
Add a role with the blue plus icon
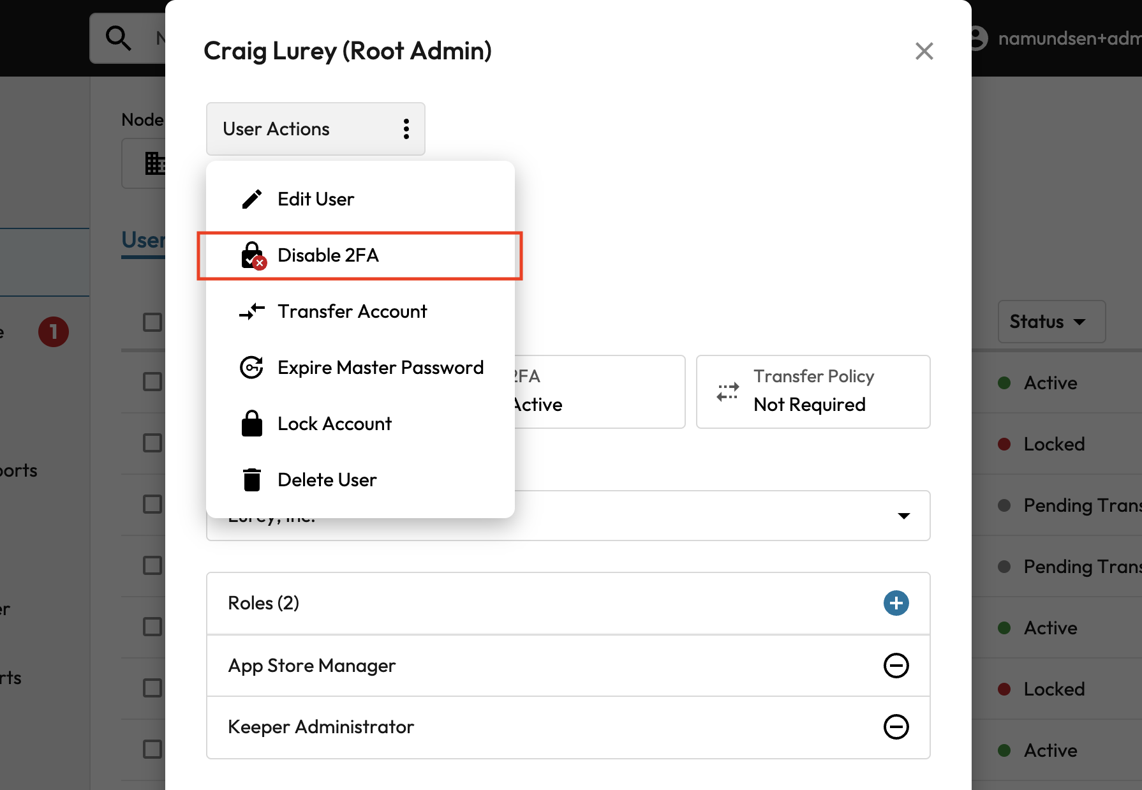coord(896,603)
